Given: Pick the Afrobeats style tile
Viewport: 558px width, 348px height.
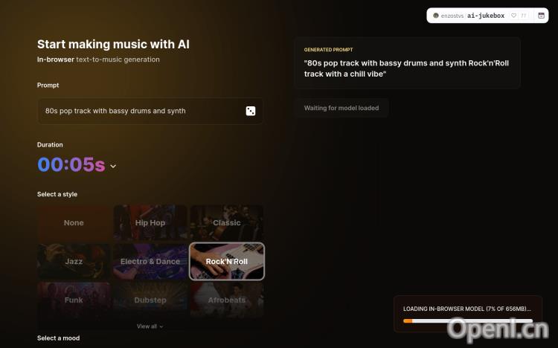Looking at the screenshot, I should pyautogui.click(x=227, y=300).
